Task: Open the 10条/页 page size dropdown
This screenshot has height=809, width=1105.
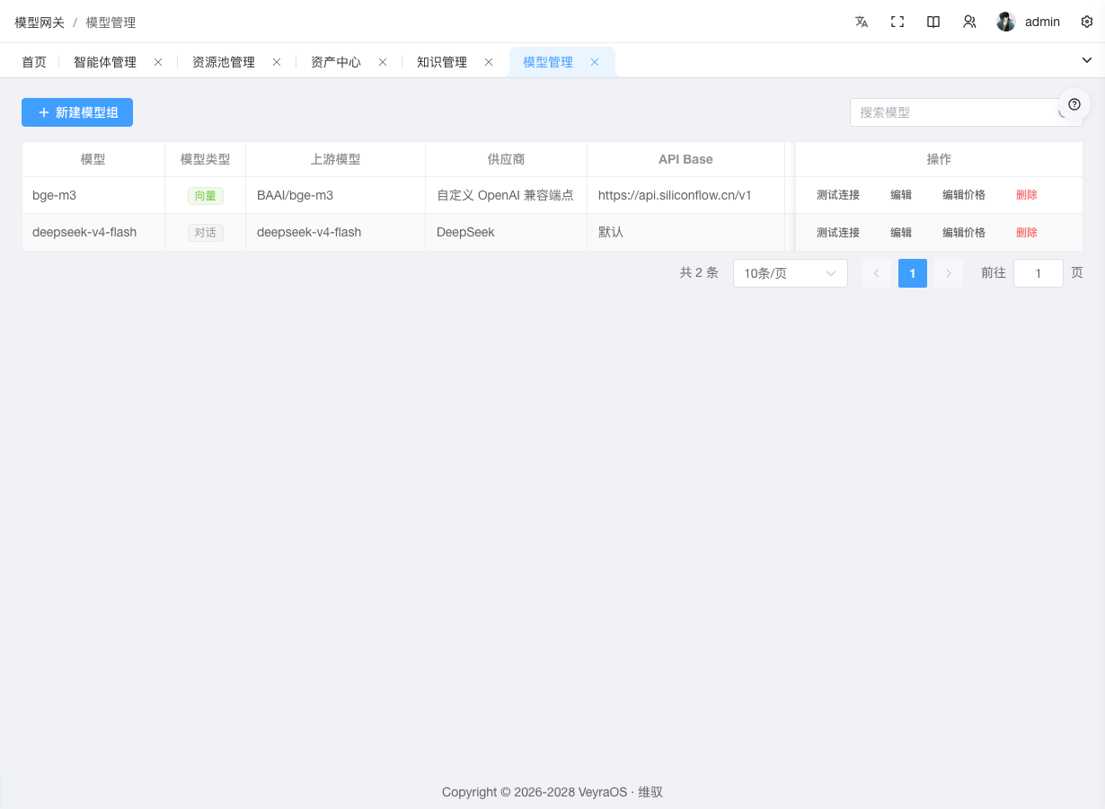Action: click(791, 273)
